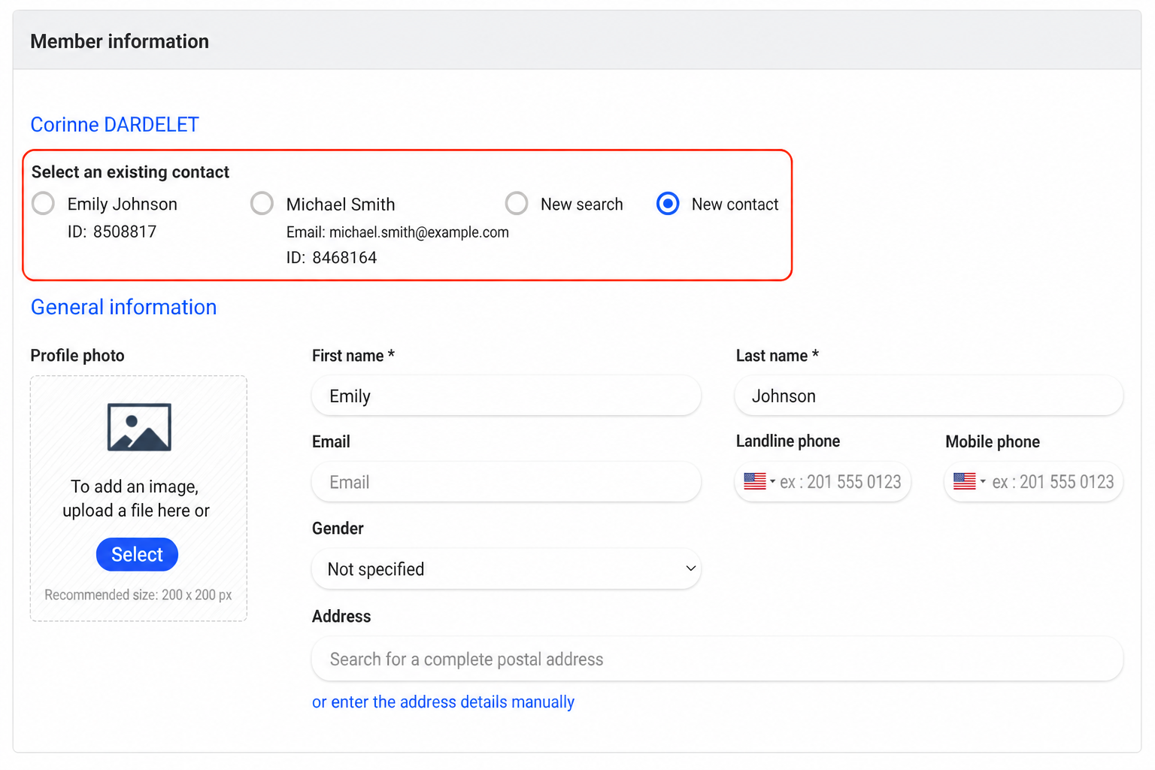This screenshot has width=1155, height=770.
Task: Expand the Landline phone country code arrow
Action: 772,481
